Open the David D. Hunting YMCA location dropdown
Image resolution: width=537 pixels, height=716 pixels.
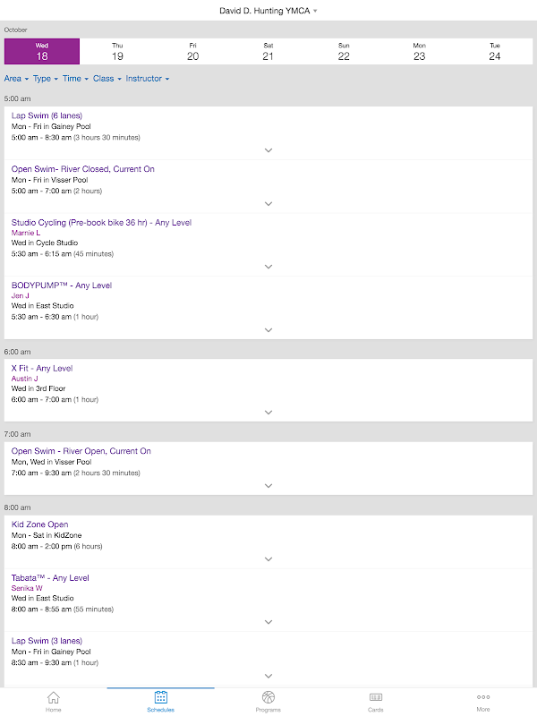coord(268,11)
